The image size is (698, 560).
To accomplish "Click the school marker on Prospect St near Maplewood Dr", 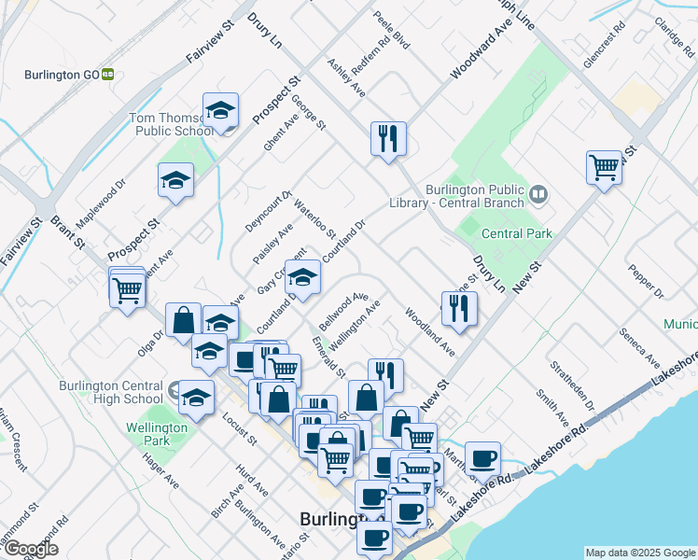I will (x=175, y=182).
